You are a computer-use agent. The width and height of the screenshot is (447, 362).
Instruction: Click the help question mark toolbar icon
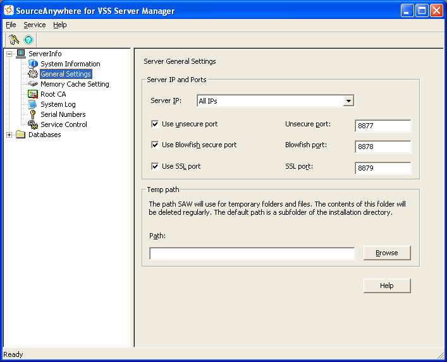click(x=28, y=39)
